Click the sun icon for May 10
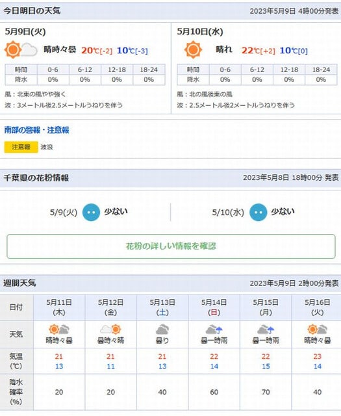This screenshot has width=341, height=416. [193, 49]
